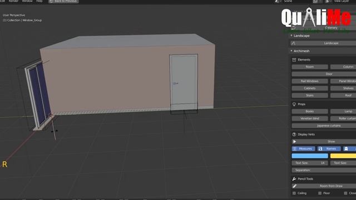Viewport: 356px width, 200px height.
Task: Click the Separation field
Action: click(324, 170)
